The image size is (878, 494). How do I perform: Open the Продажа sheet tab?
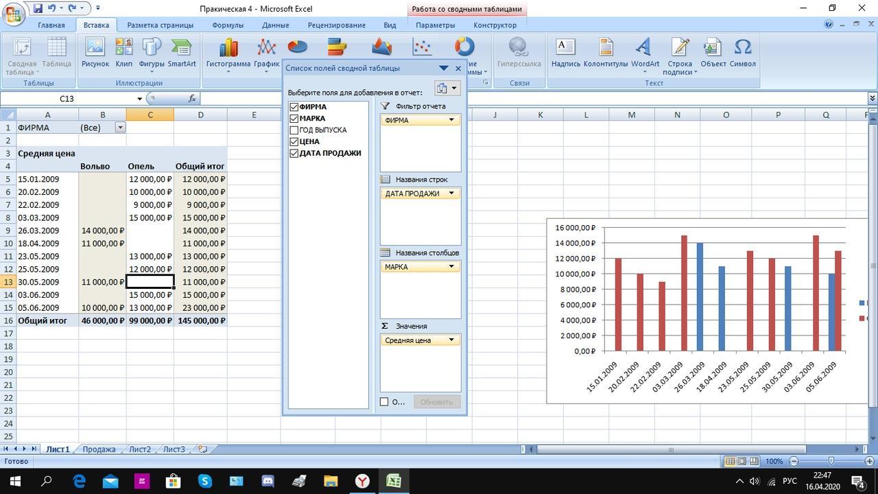coord(99,449)
